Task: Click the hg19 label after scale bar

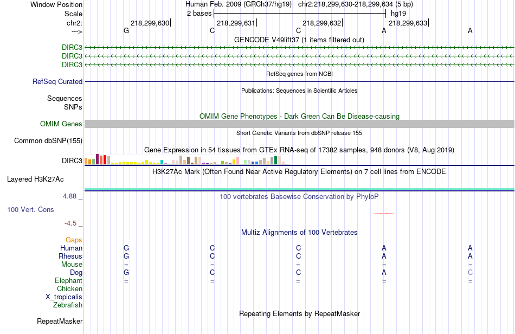Action: pyautogui.click(x=398, y=14)
